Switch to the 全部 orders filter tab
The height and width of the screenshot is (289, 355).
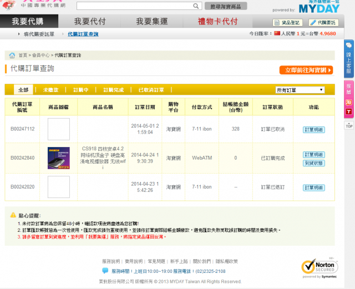point(23,90)
